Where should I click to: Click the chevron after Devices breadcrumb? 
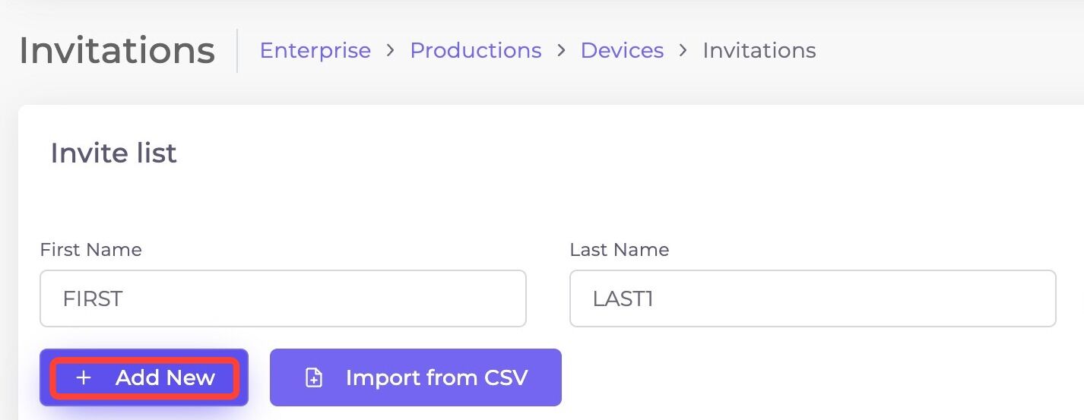pos(683,50)
